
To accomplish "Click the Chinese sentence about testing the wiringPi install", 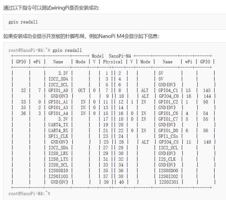I will tap(51, 8).
